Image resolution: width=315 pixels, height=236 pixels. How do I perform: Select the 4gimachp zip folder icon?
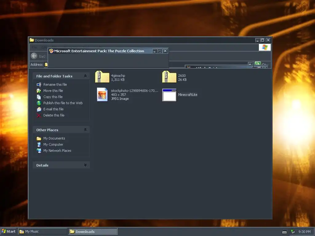(102, 77)
